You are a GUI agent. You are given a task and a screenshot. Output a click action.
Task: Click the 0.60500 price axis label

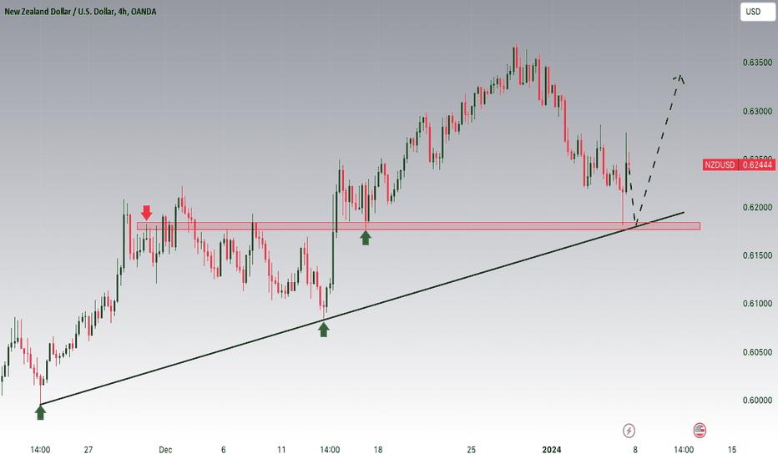point(757,352)
